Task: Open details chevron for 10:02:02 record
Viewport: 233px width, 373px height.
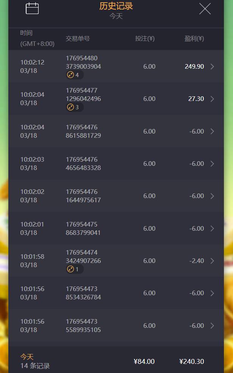Action: (x=212, y=196)
